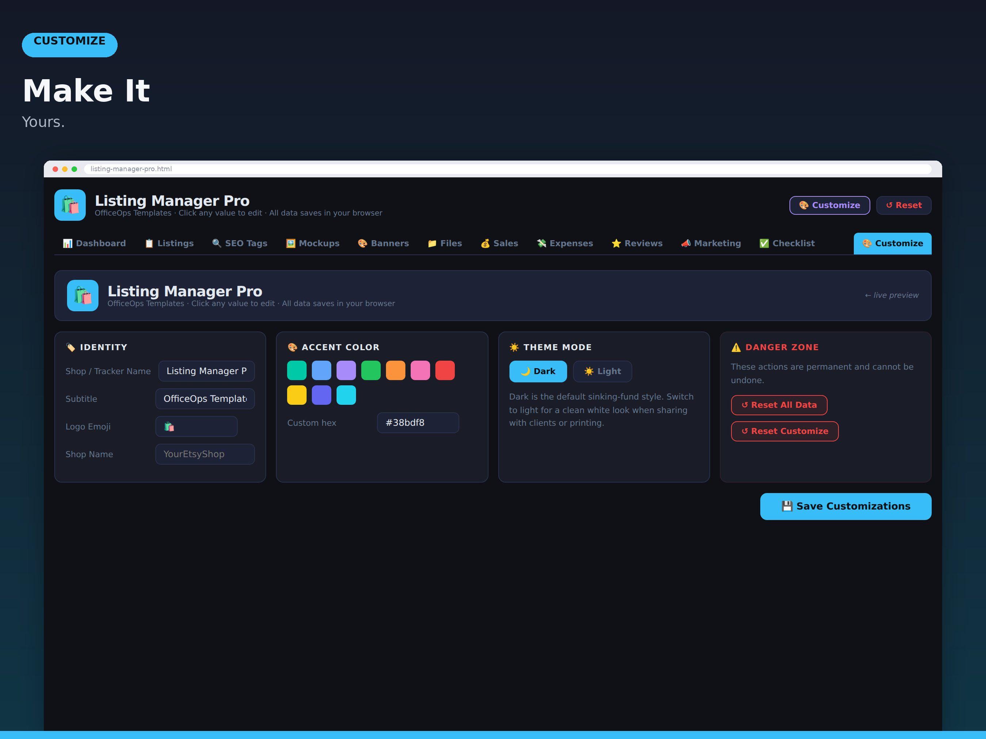Open the Sales tab
Viewport: 986px width, 739px height.
[499, 243]
